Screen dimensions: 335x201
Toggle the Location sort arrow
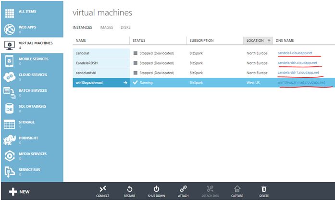(x=269, y=40)
